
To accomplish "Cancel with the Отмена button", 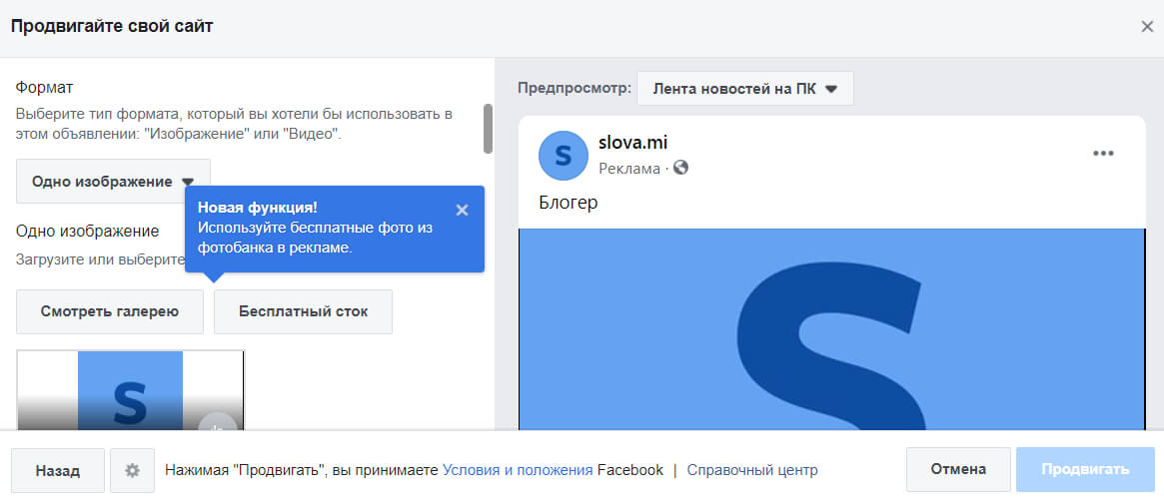I will [x=957, y=469].
